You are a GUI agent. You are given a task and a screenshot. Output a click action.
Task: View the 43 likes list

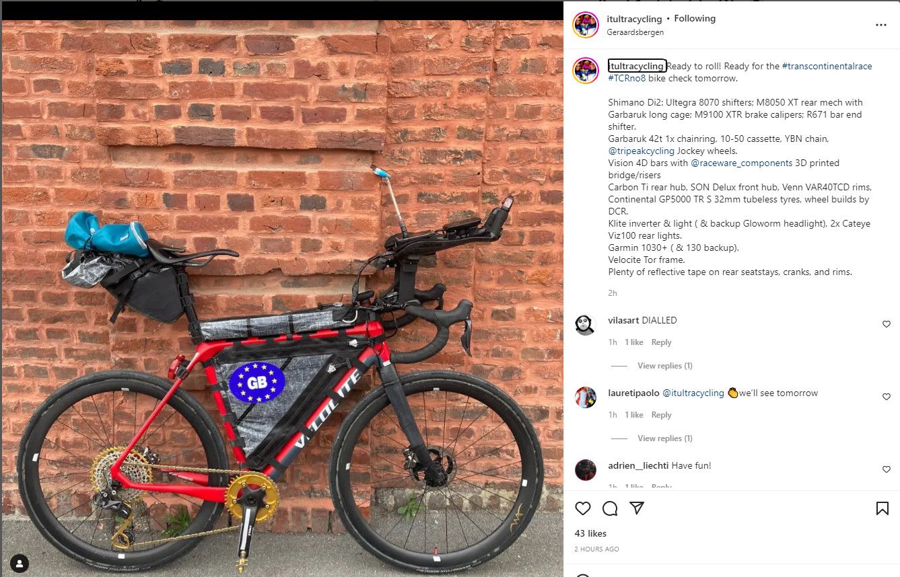click(590, 533)
